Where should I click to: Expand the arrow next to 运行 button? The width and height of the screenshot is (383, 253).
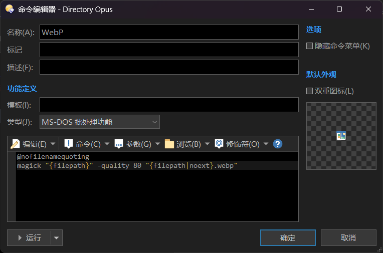(x=57, y=238)
